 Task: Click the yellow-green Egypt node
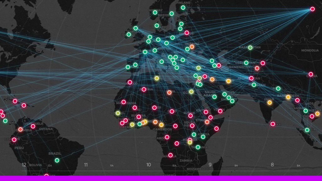pos(191,92)
